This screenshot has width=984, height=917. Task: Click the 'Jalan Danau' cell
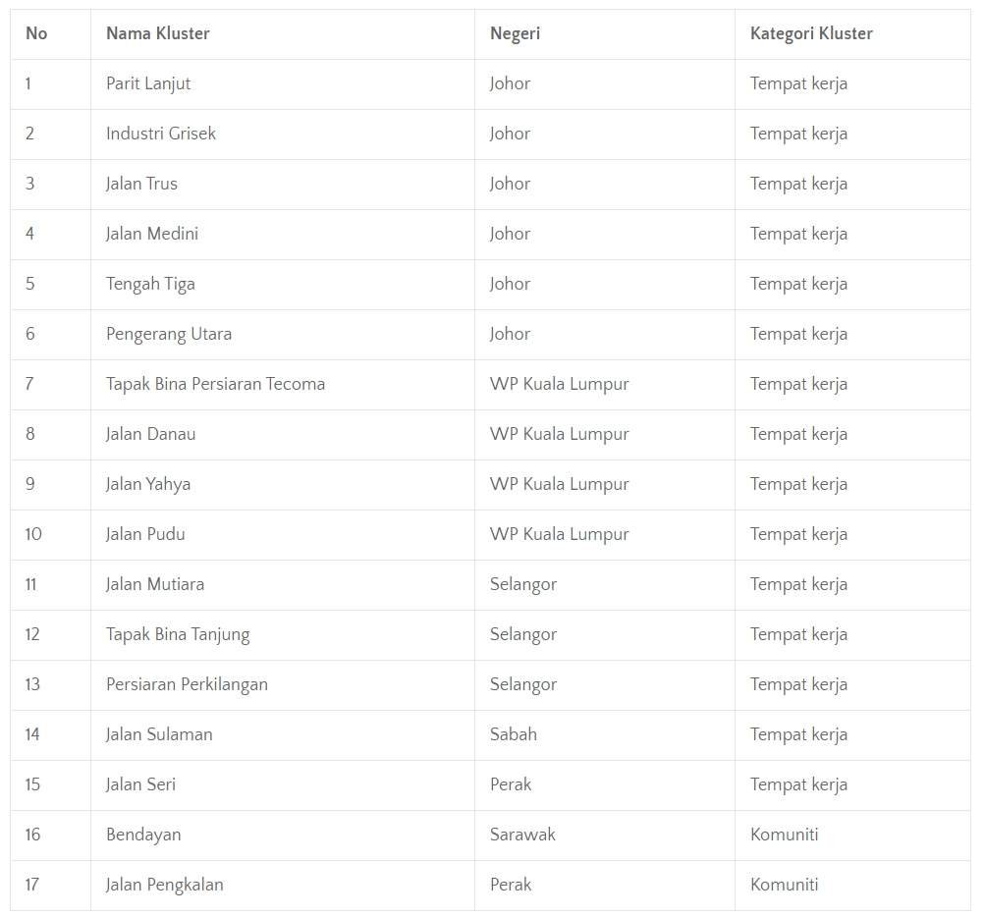coord(150,434)
